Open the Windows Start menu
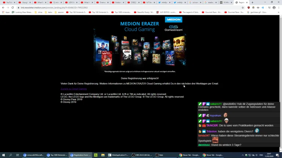The image size is (282, 158). [3, 155]
